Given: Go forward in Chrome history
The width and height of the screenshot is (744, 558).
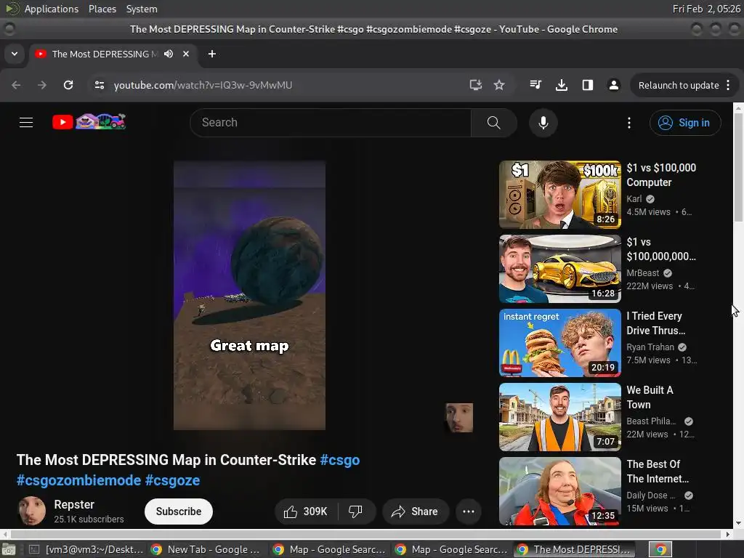Looking at the screenshot, I should click(42, 85).
